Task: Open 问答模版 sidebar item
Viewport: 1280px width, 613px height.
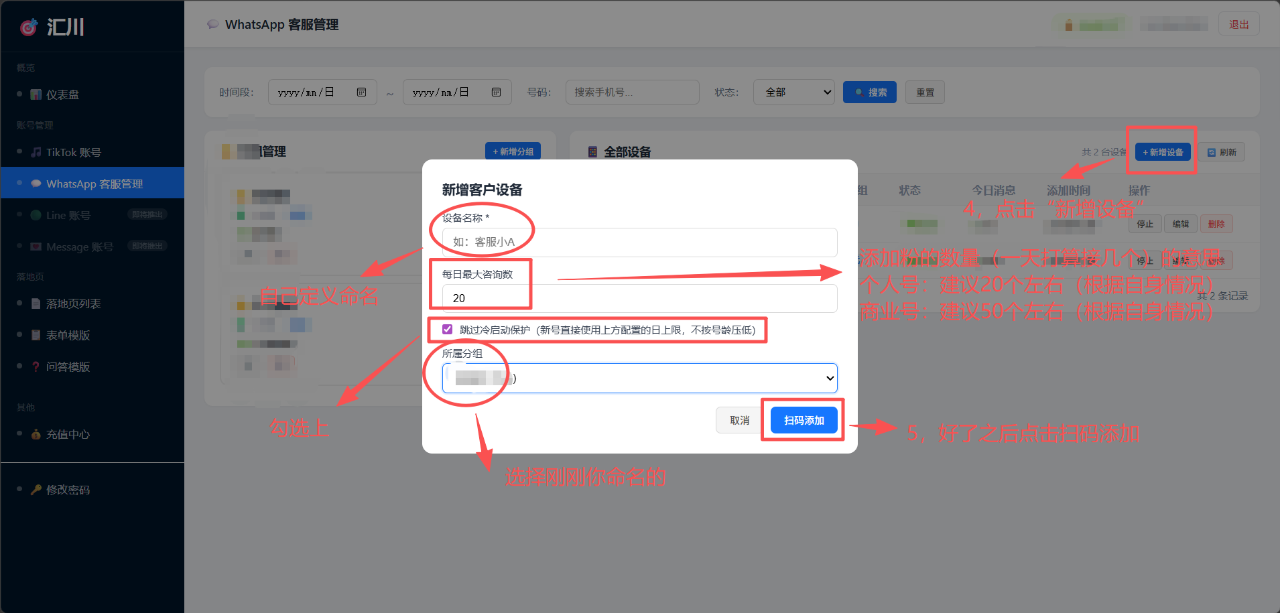Action: [x=92, y=366]
